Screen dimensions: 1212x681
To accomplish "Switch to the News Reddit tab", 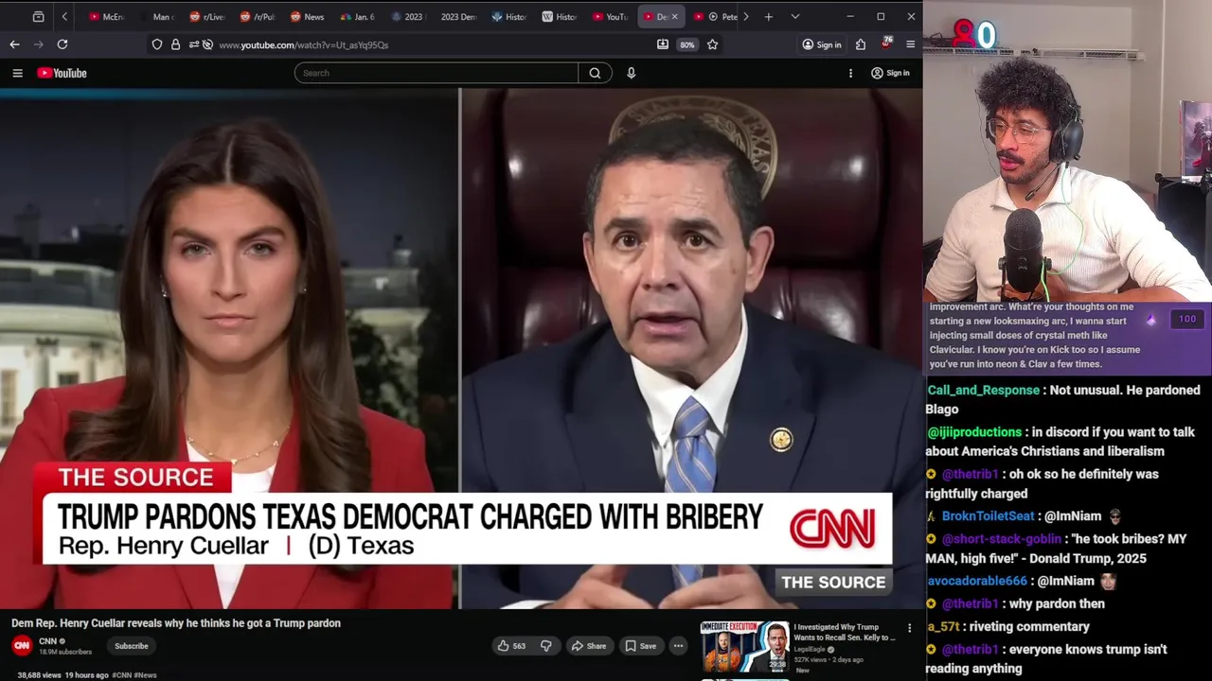I will [x=308, y=16].
